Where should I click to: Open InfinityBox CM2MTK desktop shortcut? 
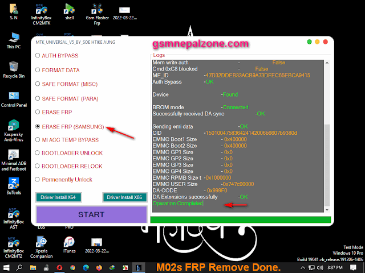41,14
